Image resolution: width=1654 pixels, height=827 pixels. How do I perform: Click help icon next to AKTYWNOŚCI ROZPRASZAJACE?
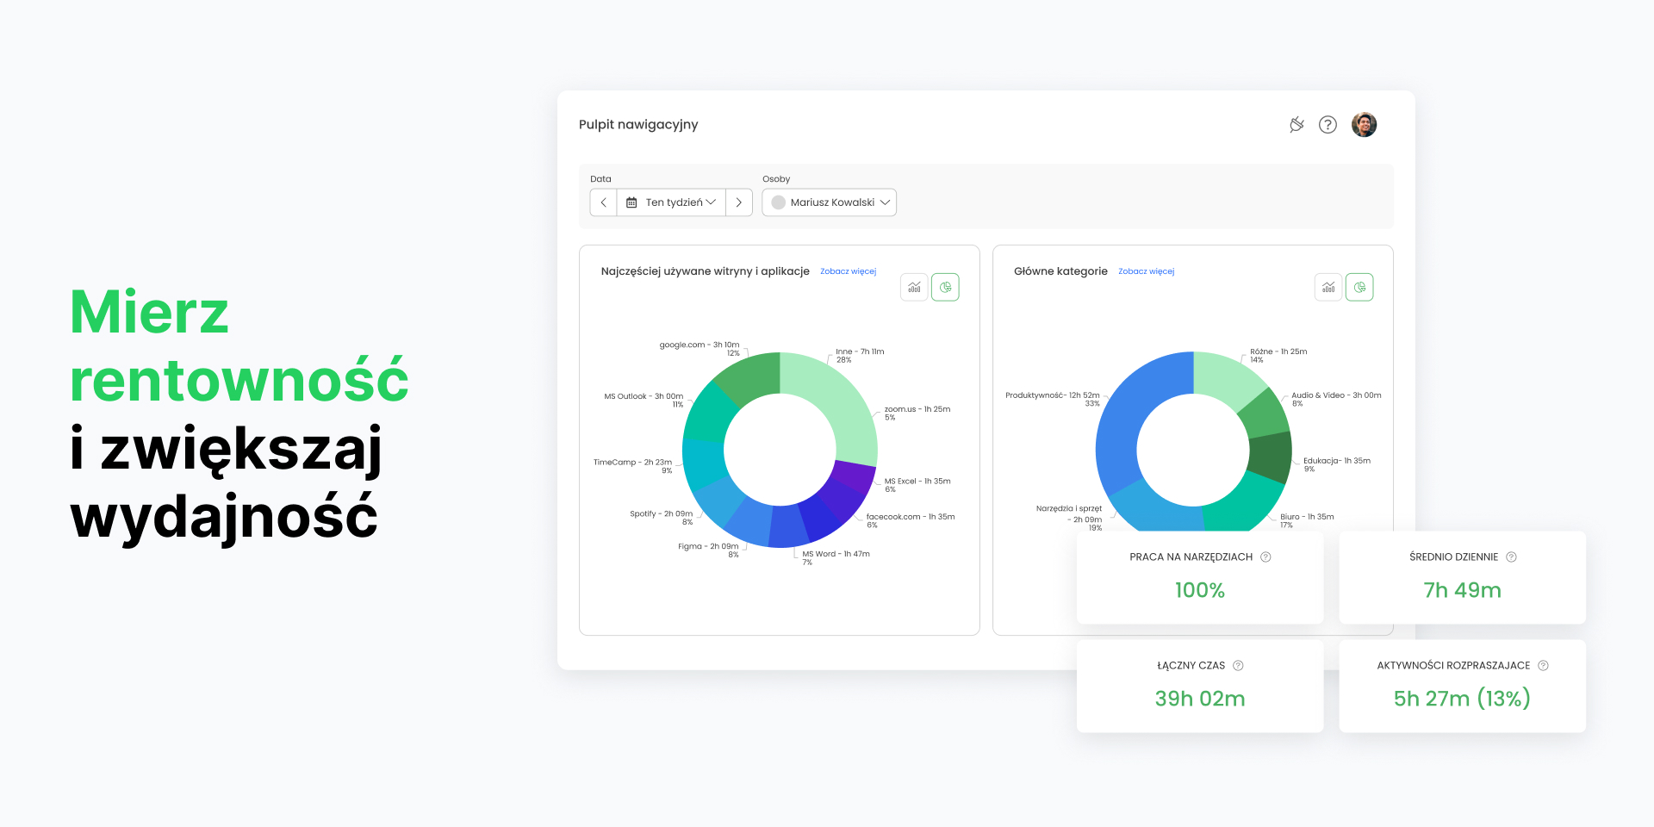pos(1543,666)
